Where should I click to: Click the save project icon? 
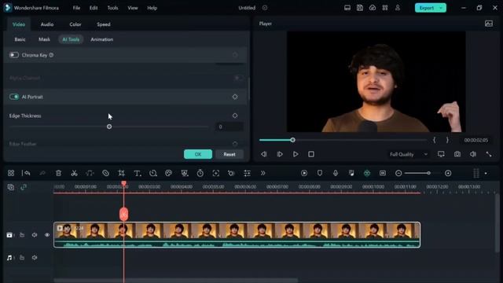360,8
